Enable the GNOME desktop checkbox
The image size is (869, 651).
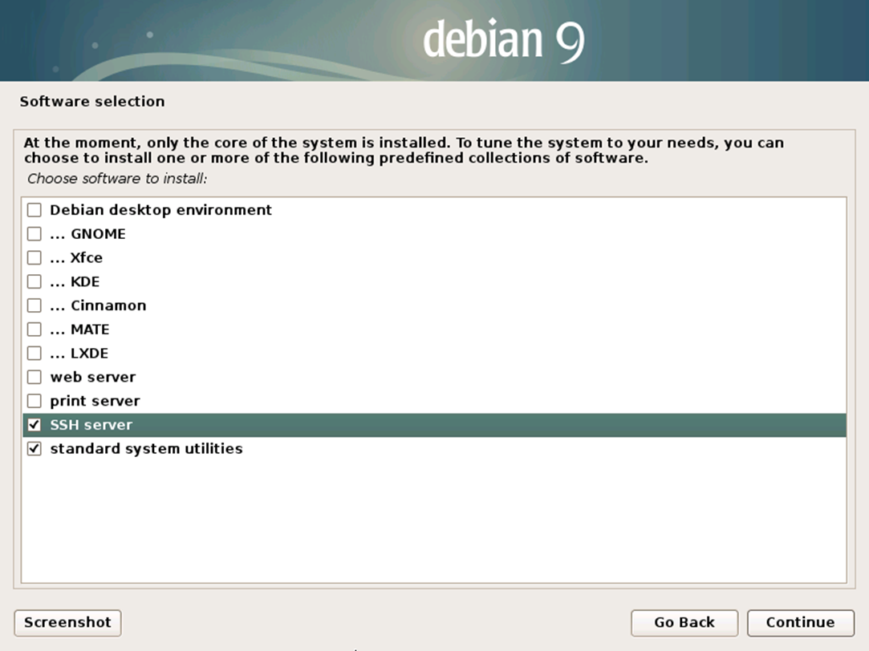tap(34, 234)
